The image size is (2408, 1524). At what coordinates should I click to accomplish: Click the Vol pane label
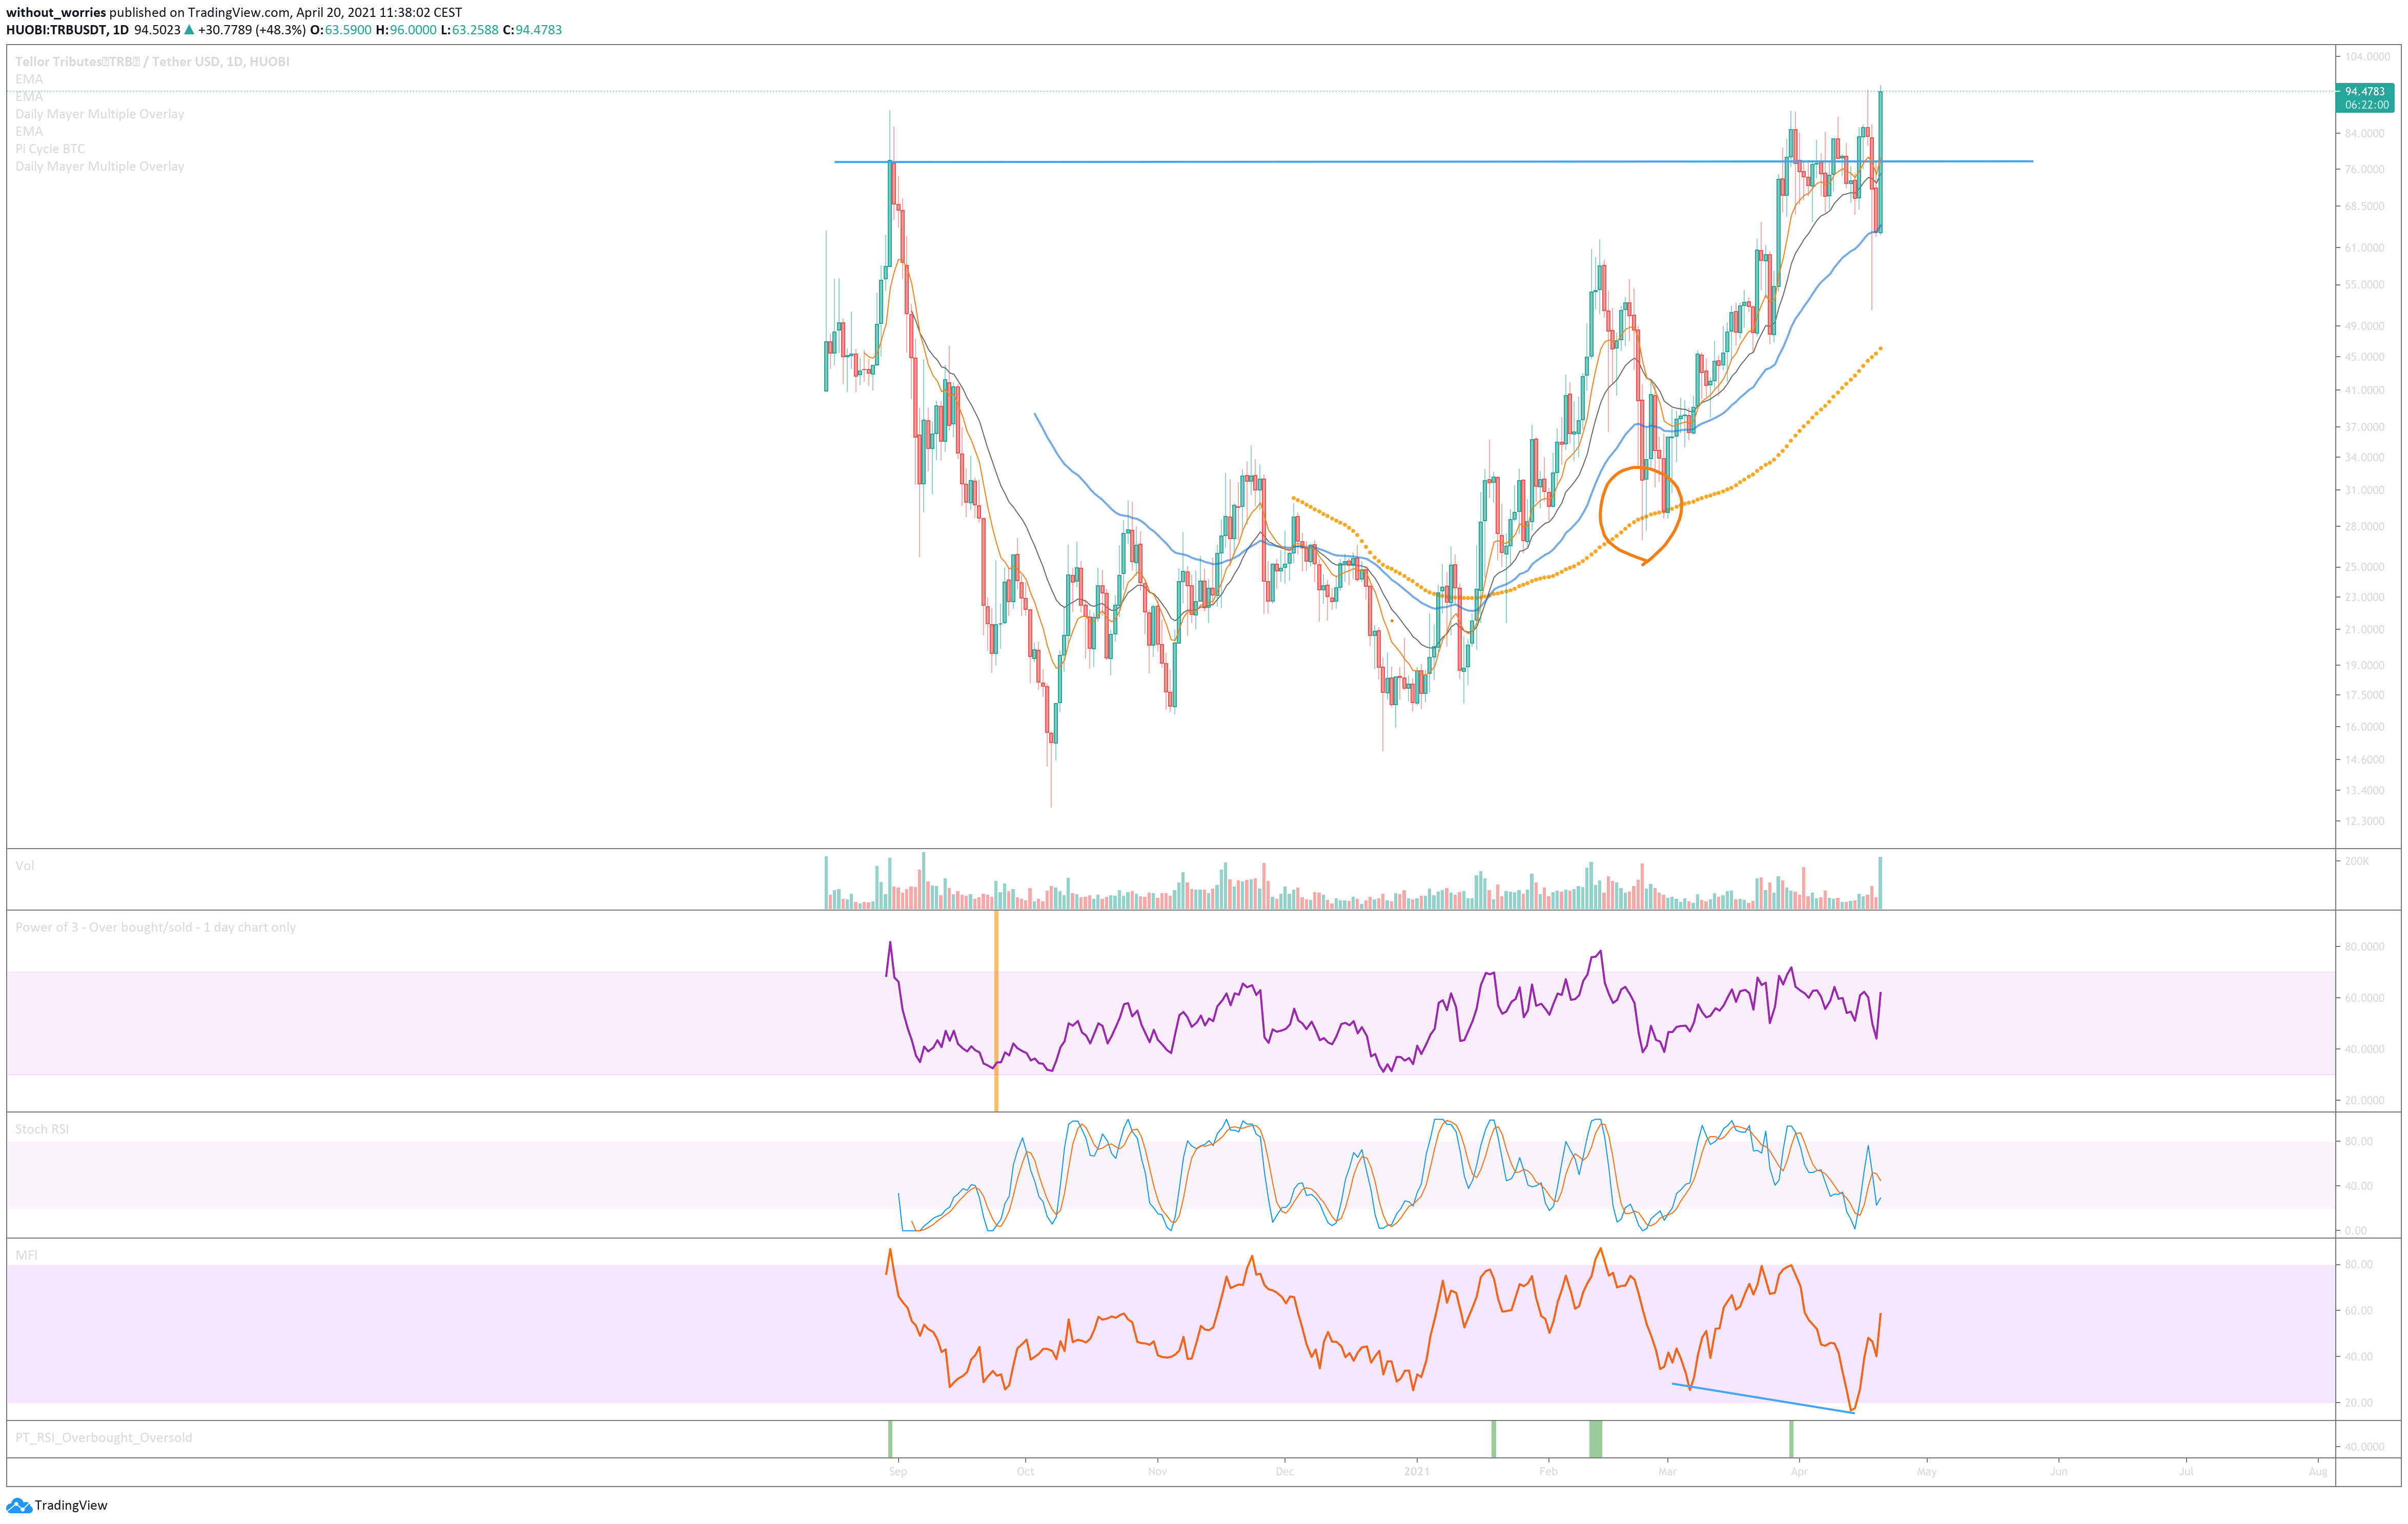(x=25, y=866)
